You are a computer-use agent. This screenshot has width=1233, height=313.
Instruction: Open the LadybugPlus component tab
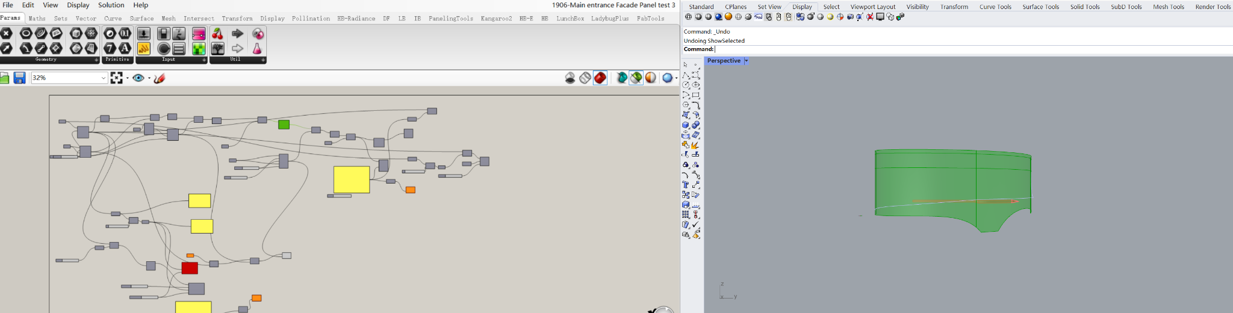pos(610,19)
